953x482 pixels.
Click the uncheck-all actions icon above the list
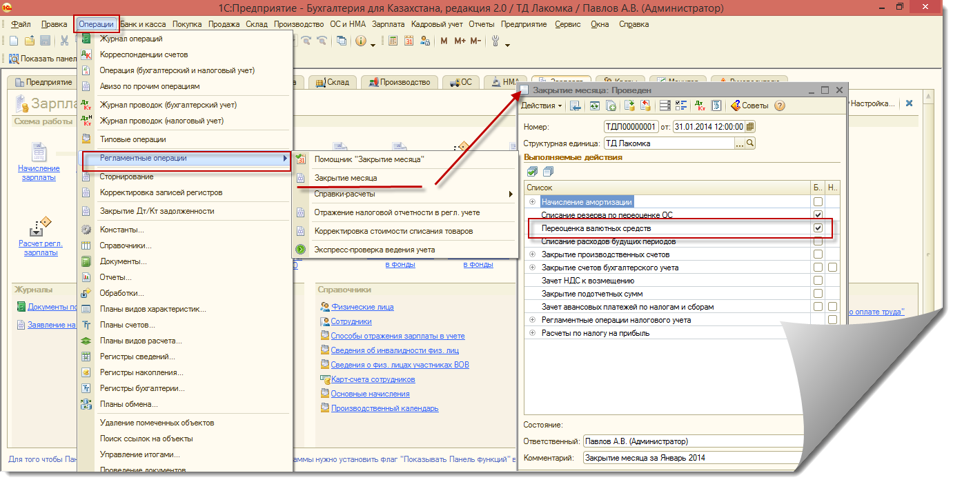point(547,172)
